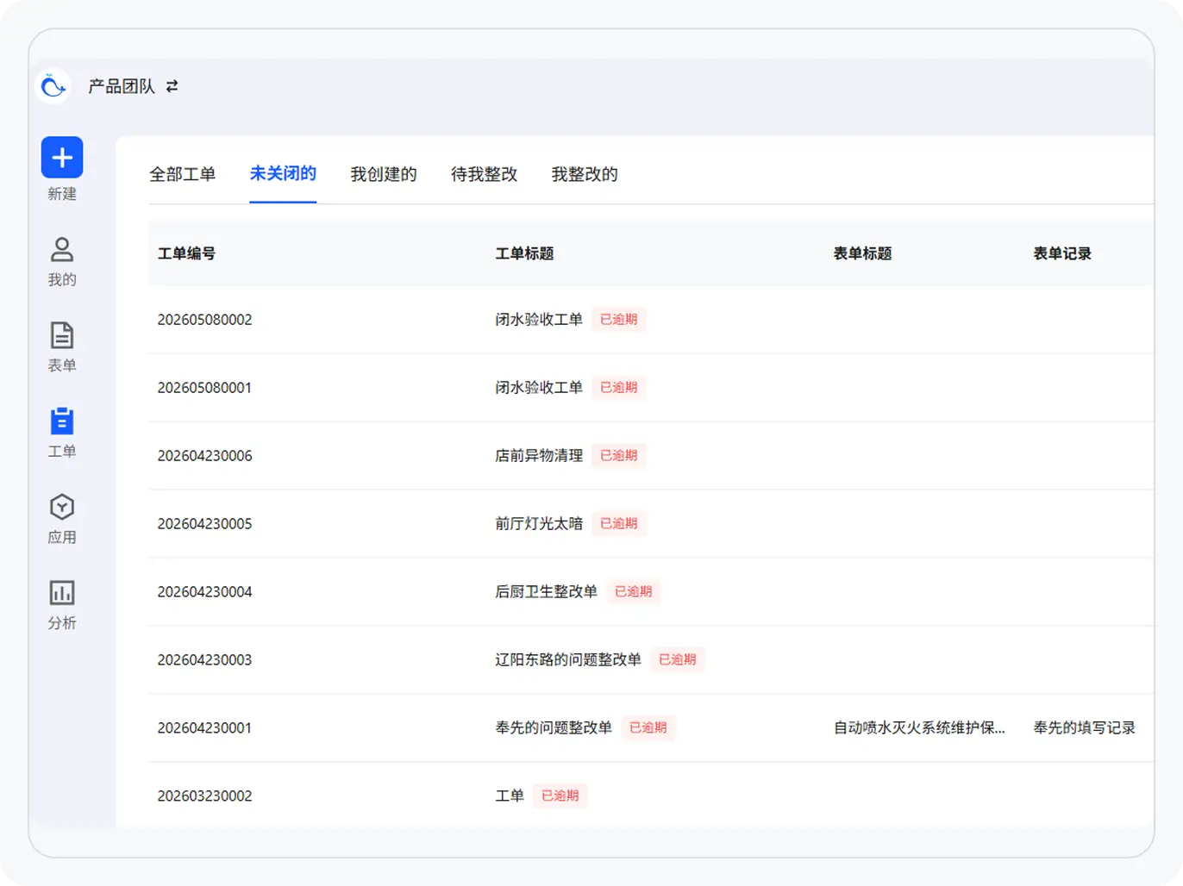Screen dimensions: 1183x886
Task: Click 已逾期 tag beside 后厨卫生整改单
Action: 634,592
